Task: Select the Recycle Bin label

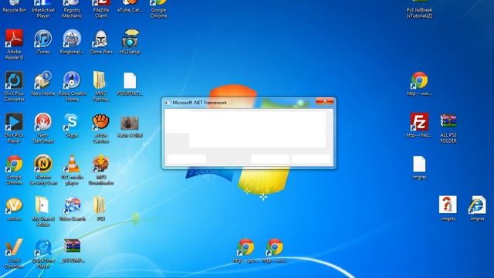Action: [14, 10]
